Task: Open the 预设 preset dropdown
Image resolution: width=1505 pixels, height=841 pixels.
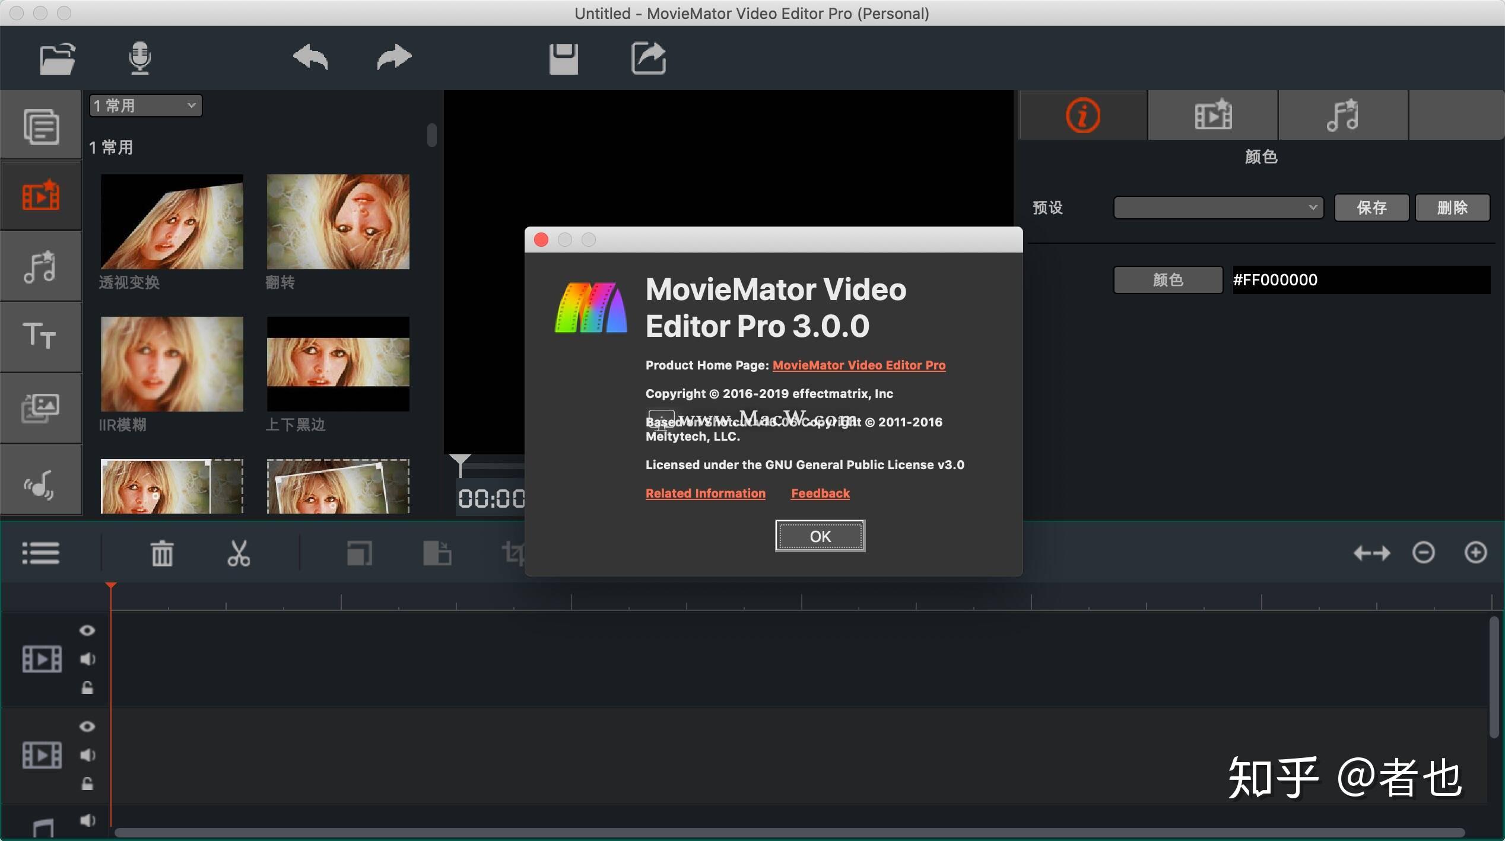Action: [x=1218, y=207]
